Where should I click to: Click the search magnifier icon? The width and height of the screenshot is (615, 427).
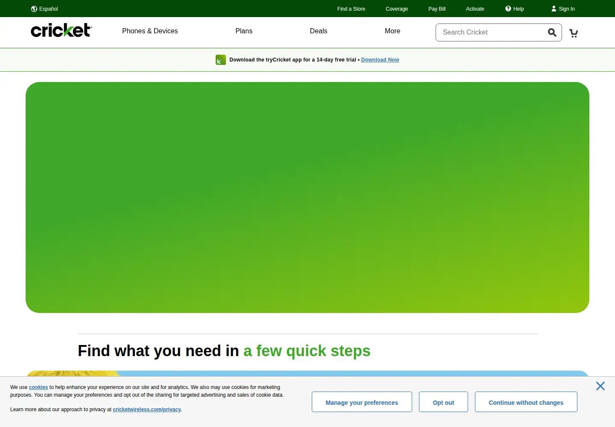[552, 32]
